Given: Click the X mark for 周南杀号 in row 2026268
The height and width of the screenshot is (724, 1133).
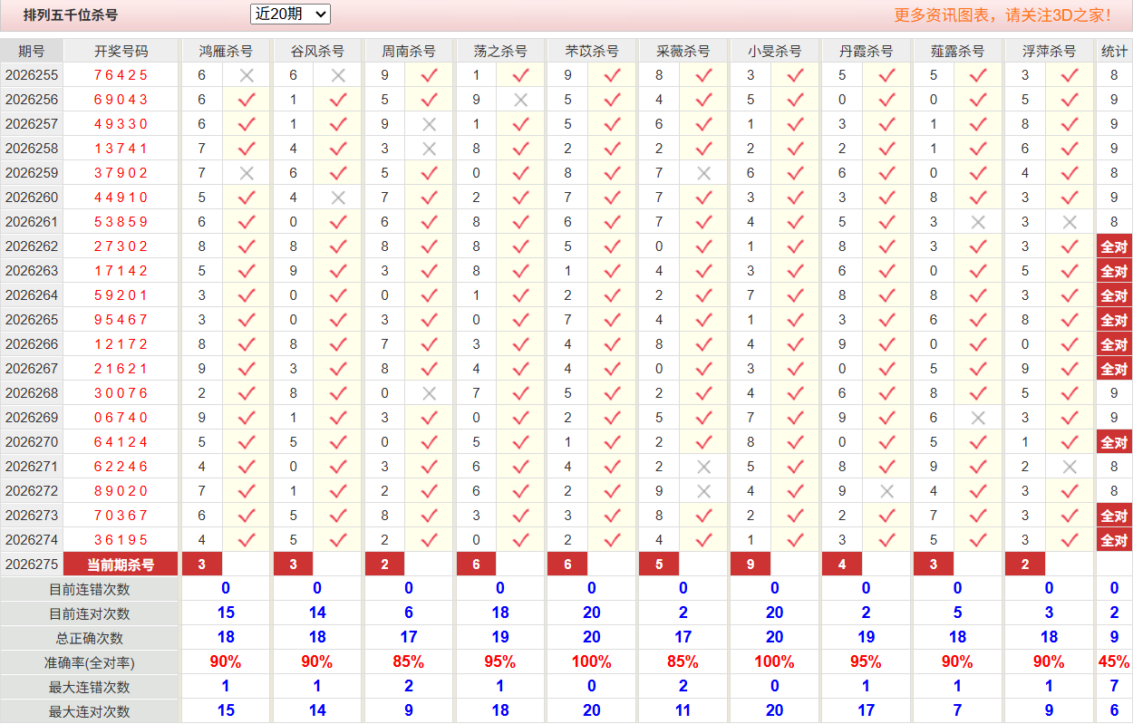Looking at the screenshot, I should pyautogui.click(x=430, y=393).
